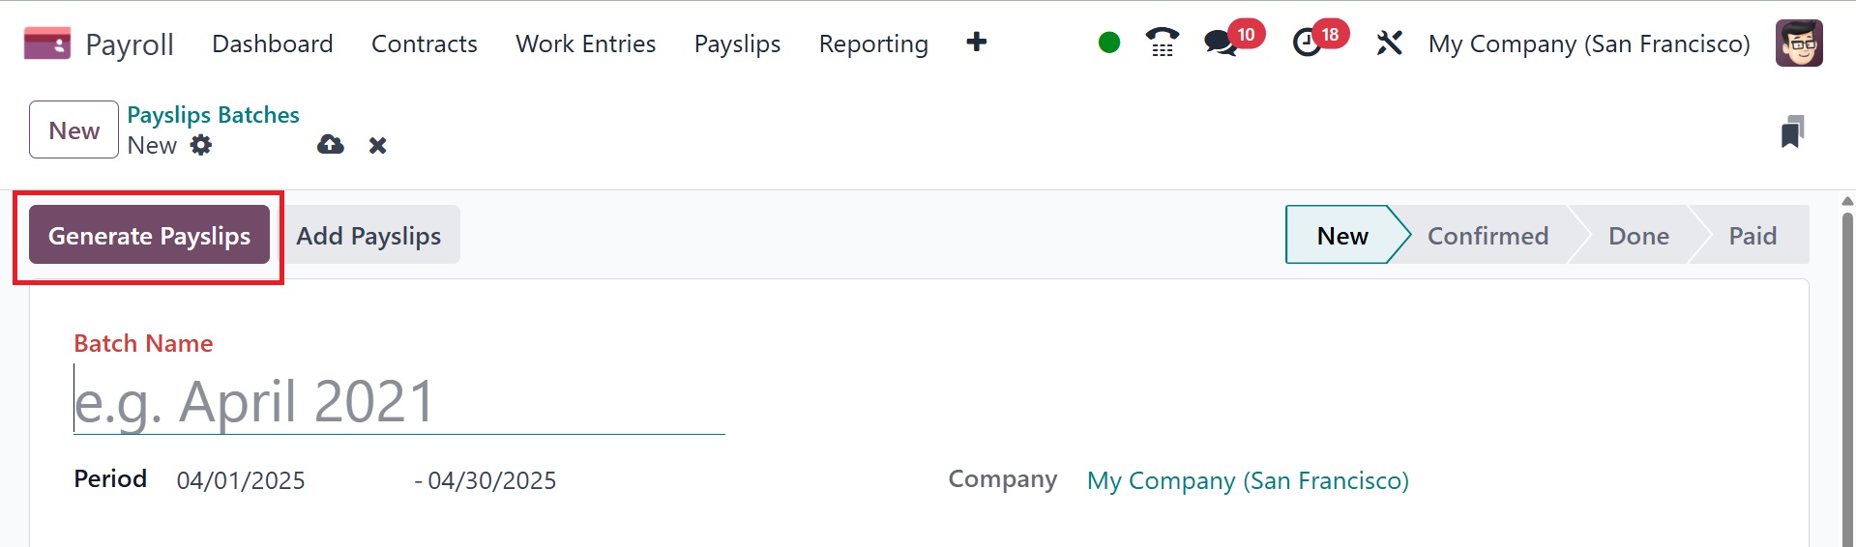Click the Payroll app icon
The width and height of the screenshot is (1856, 547).
click(x=46, y=43)
